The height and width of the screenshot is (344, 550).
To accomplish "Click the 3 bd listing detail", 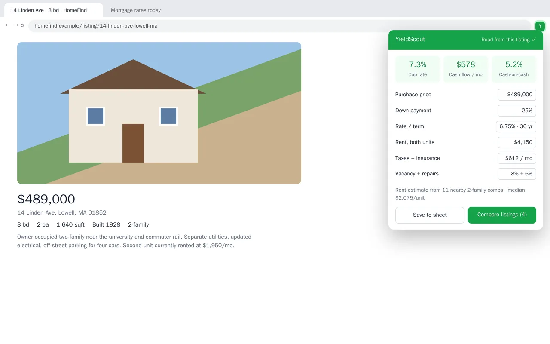I will tap(23, 225).
